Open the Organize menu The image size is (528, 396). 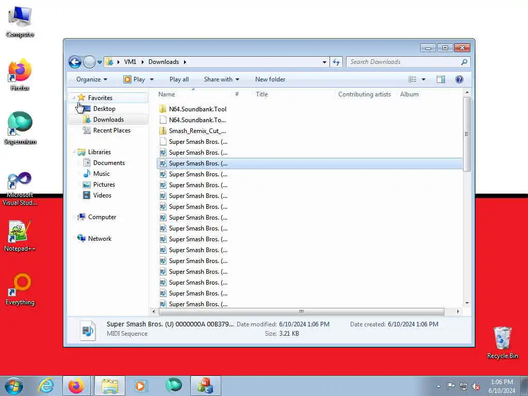[x=92, y=79]
